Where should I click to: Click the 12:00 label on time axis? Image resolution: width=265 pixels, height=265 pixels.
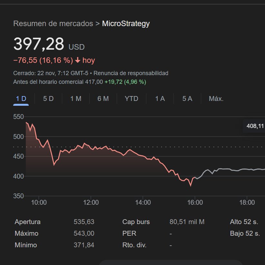[91, 202]
